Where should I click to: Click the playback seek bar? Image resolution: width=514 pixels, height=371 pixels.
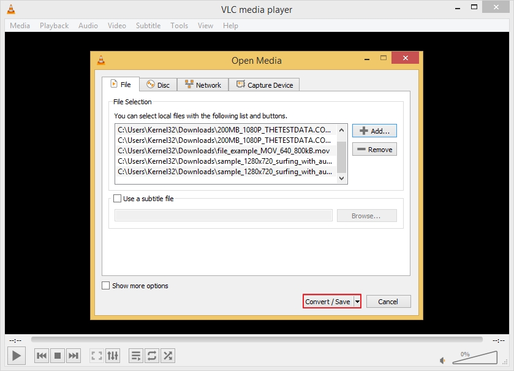pos(257,339)
